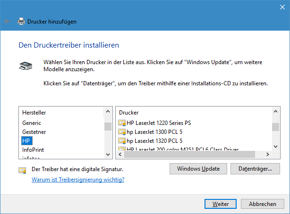Click up arrow of Hersteller scrollbar
This screenshot has height=214, width=290.
pos(108,111)
